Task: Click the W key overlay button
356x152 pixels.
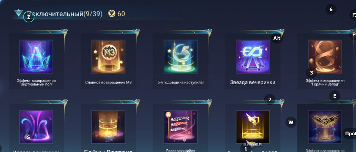Action: [291, 122]
